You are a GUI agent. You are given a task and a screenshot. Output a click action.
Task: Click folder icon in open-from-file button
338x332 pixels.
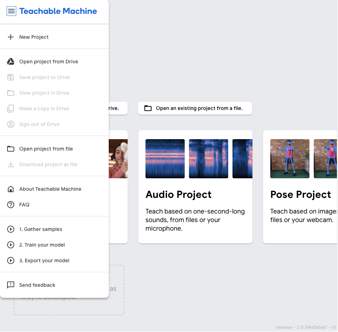(148, 108)
